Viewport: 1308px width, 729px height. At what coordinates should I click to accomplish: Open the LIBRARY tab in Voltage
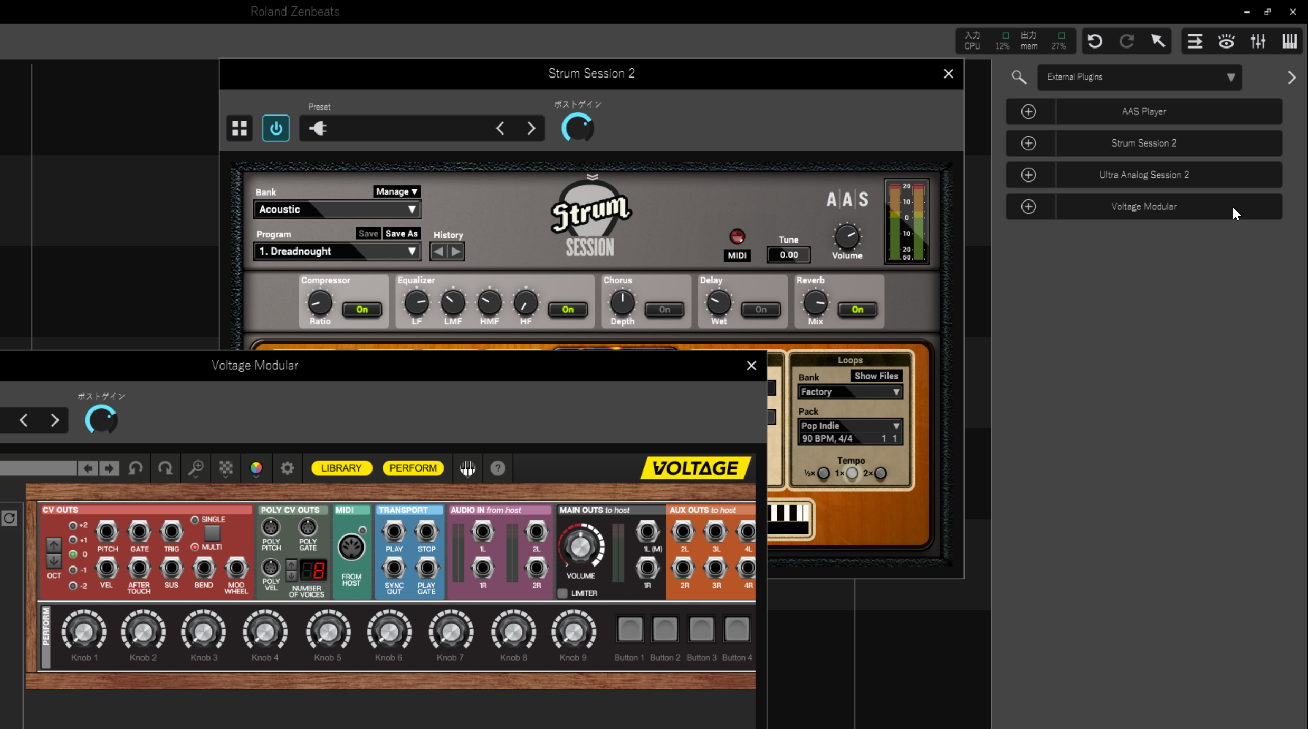pyautogui.click(x=341, y=468)
